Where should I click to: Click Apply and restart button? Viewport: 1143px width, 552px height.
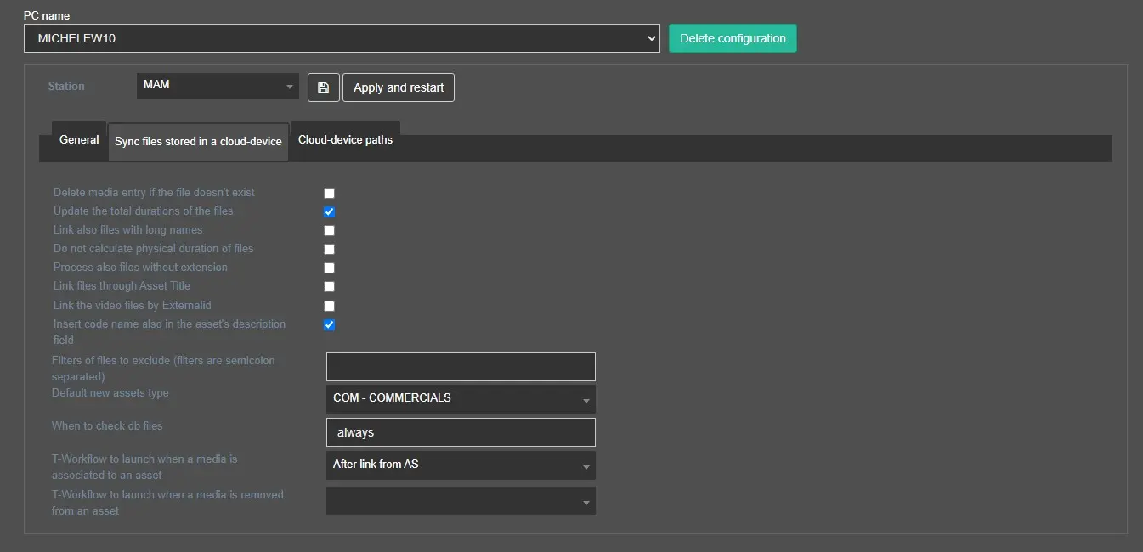(398, 87)
